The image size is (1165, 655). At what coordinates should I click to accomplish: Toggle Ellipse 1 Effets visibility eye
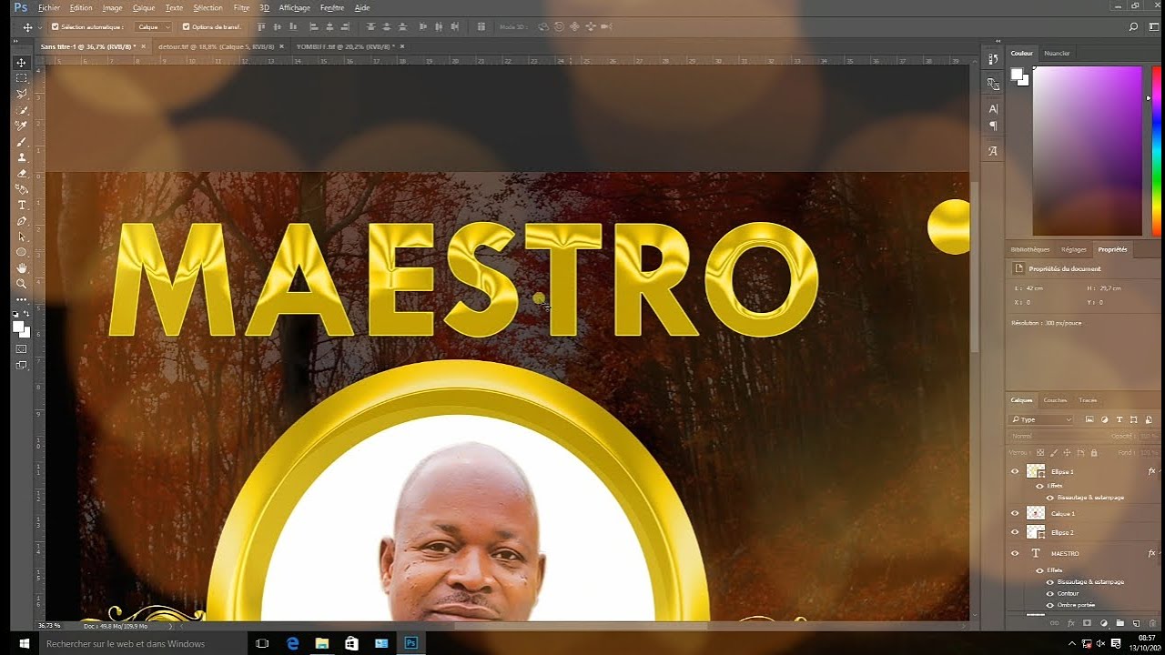click(x=1039, y=486)
